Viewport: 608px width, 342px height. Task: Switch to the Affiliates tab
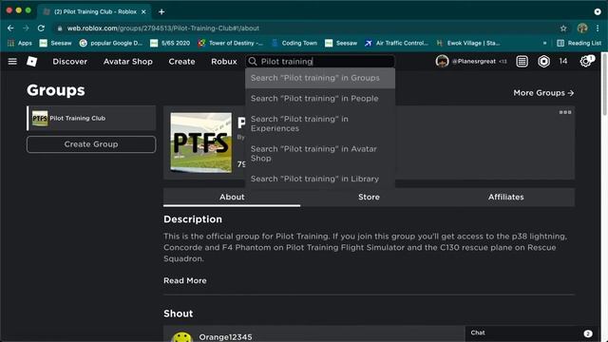506,197
